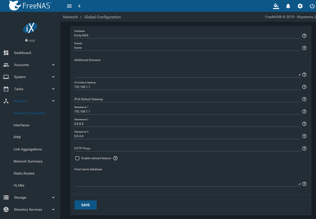Screen dimensions: 316x219
Task: Expand the System menu arrow
Action: pyautogui.click(x=53, y=77)
